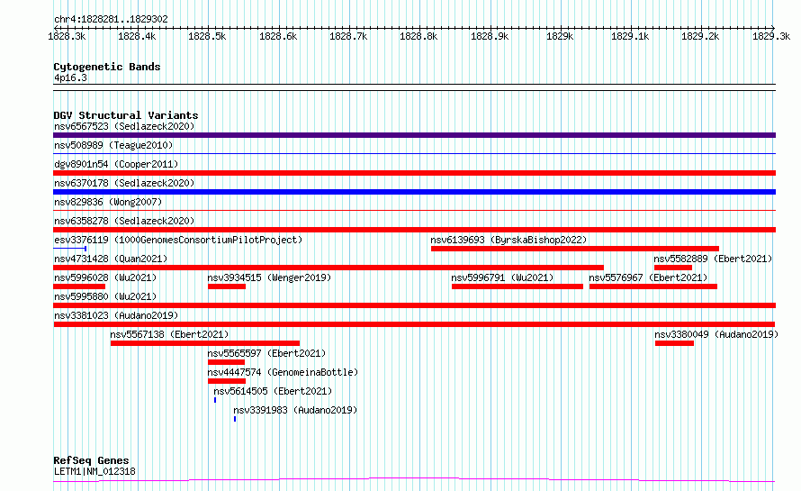Open the nsv5567138 (Ebert2021) label
The height and width of the screenshot is (491, 801).
(x=169, y=334)
